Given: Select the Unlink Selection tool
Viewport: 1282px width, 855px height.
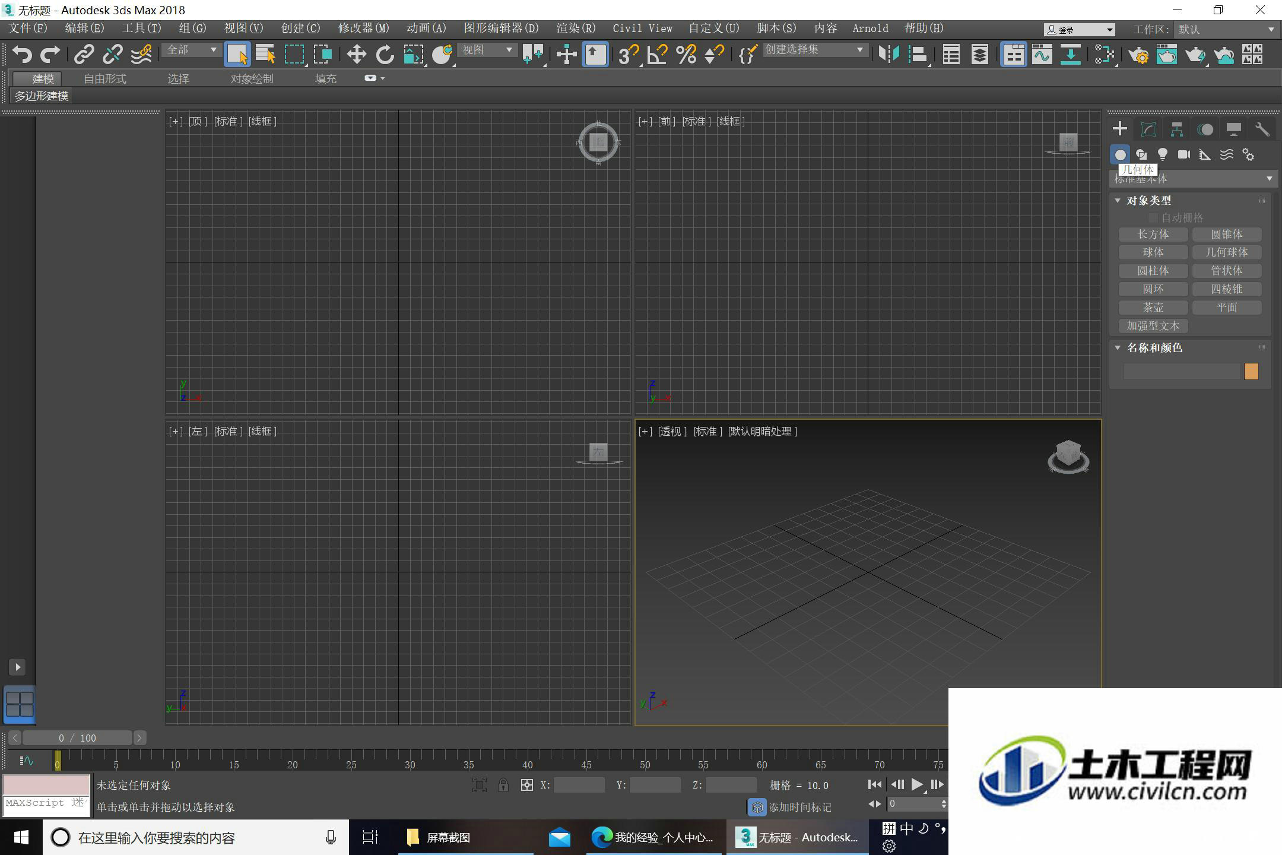Looking at the screenshot, I should click(112, 55).
